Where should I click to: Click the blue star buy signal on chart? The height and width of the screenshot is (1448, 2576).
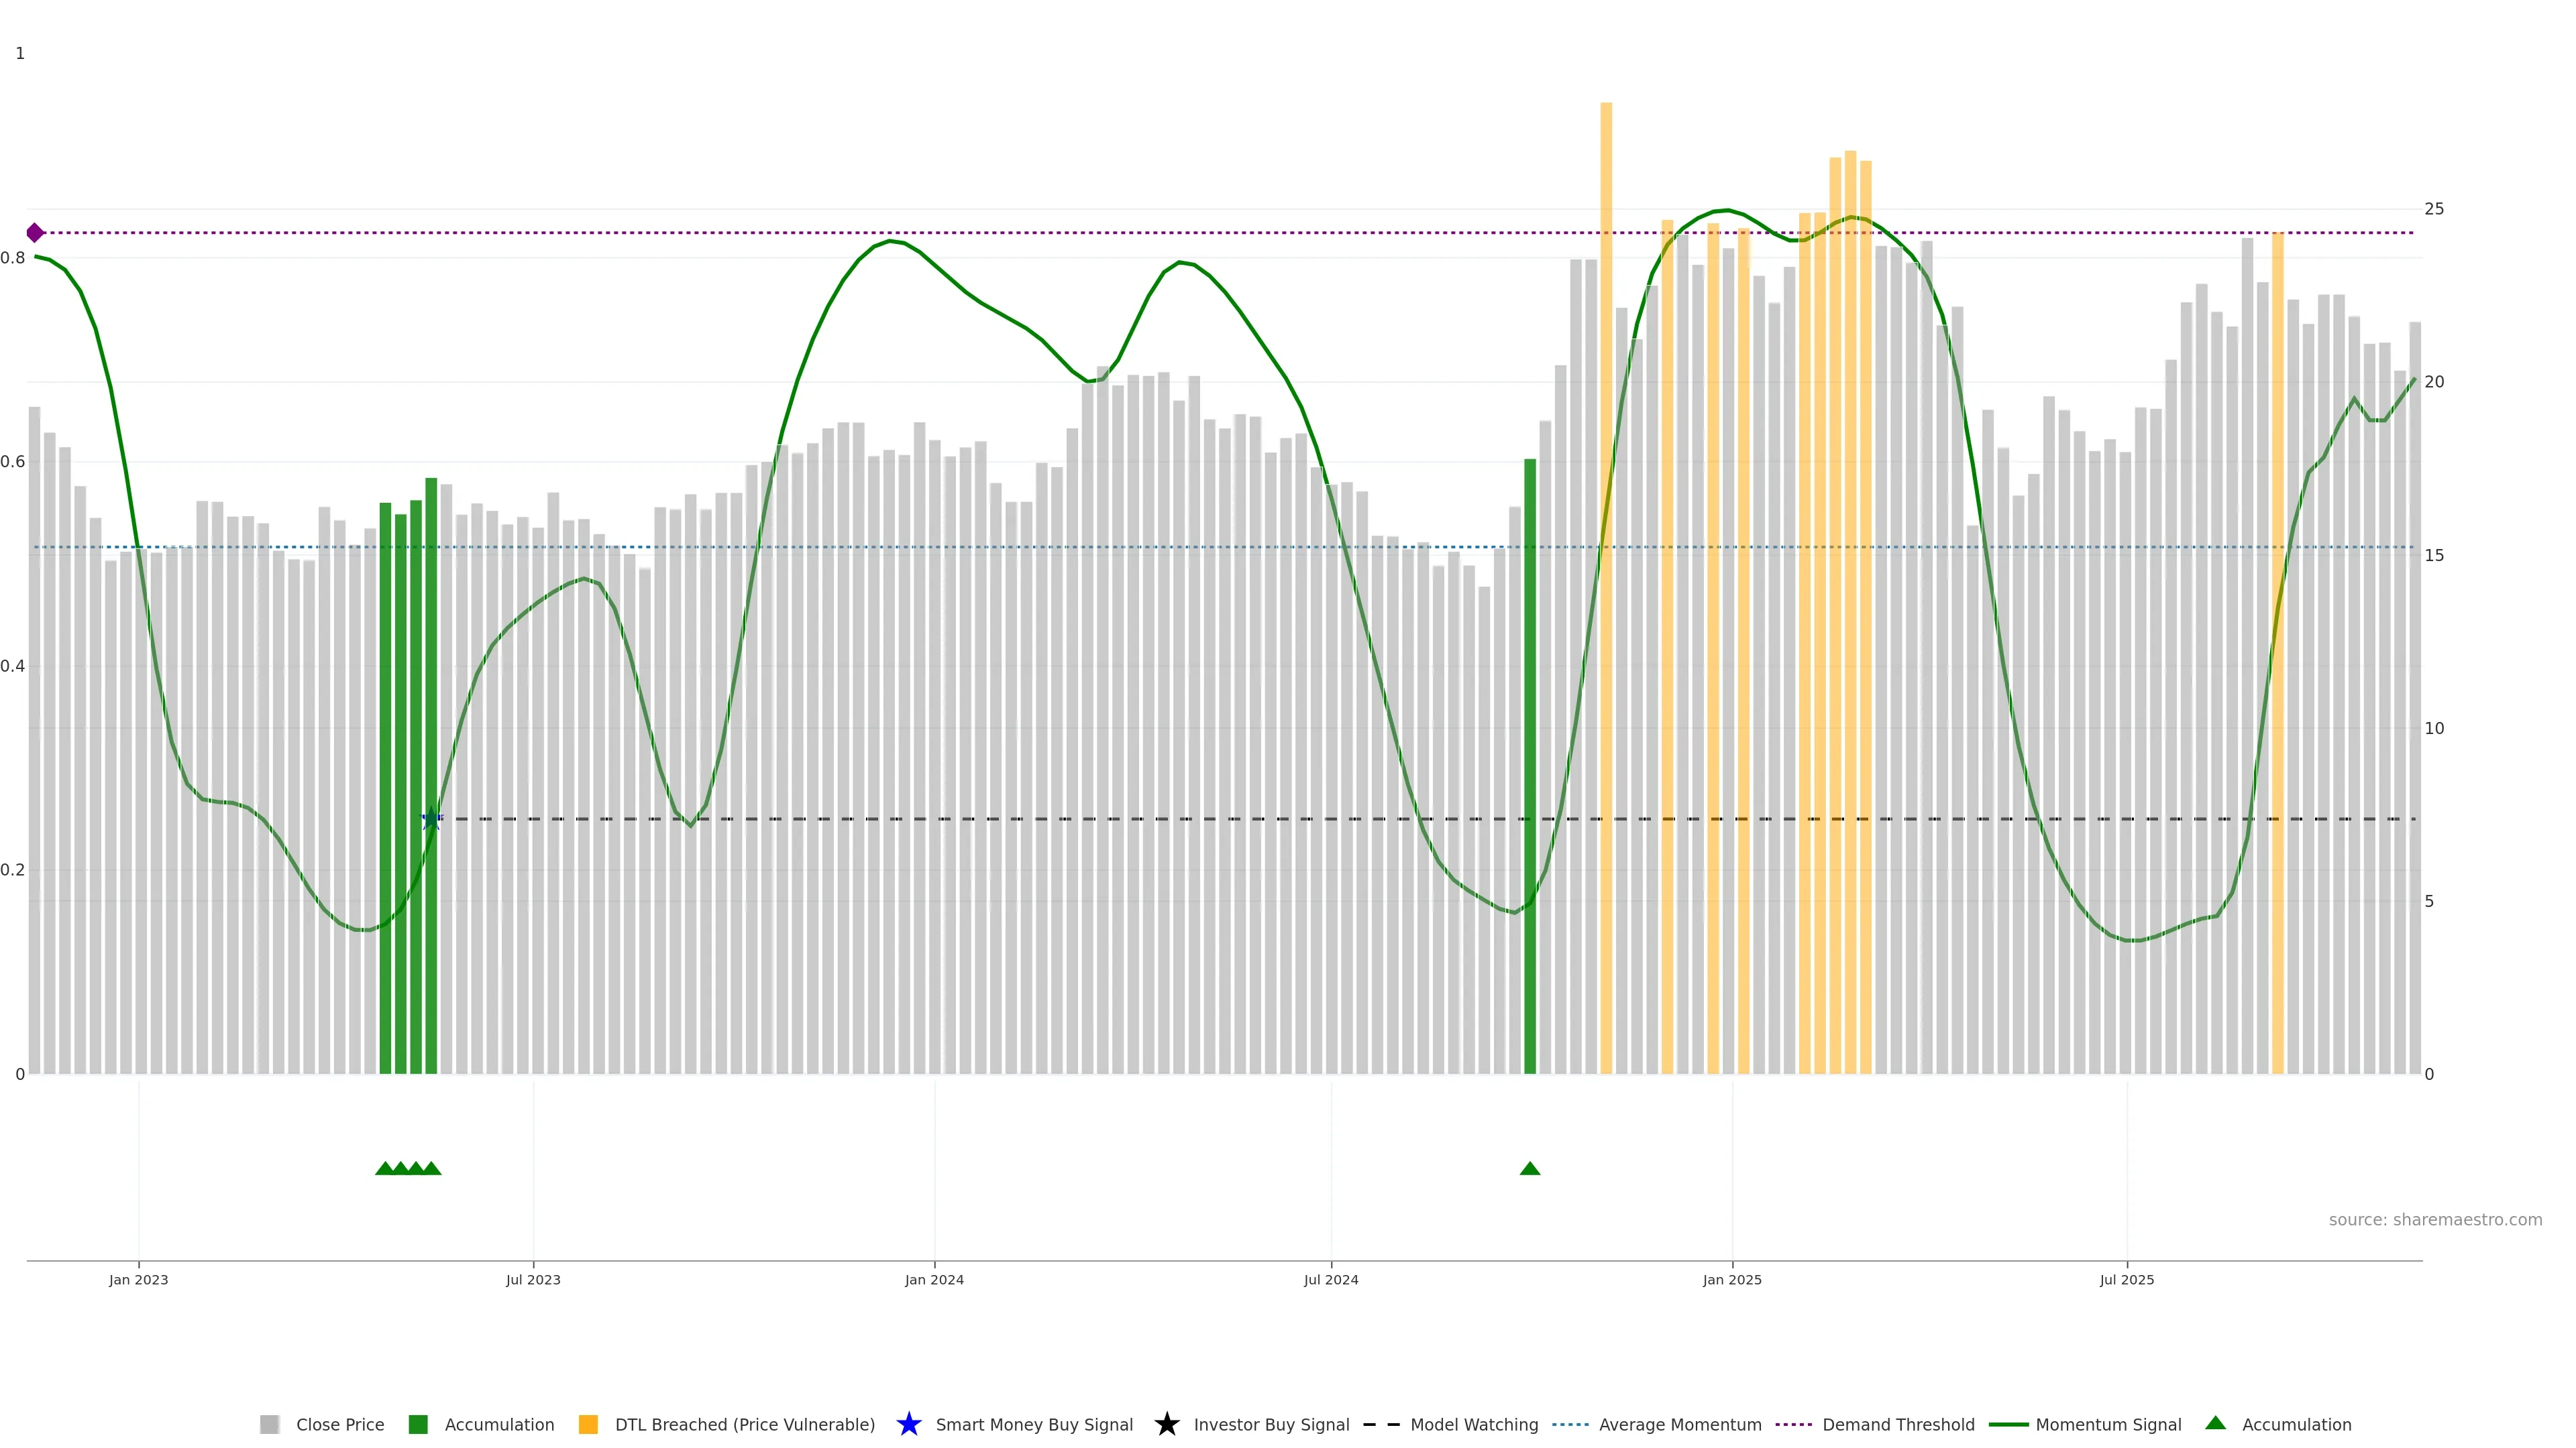pyautogui.click(x=431, y=819)
